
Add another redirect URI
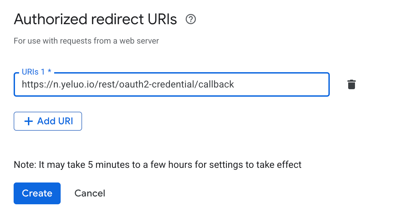[x=48, y=121]
